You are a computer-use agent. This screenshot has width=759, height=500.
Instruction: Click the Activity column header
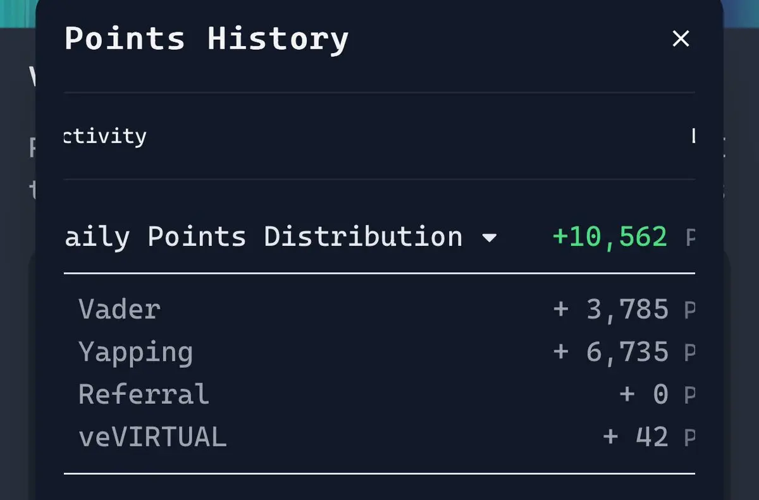click(x=105, y=135)
